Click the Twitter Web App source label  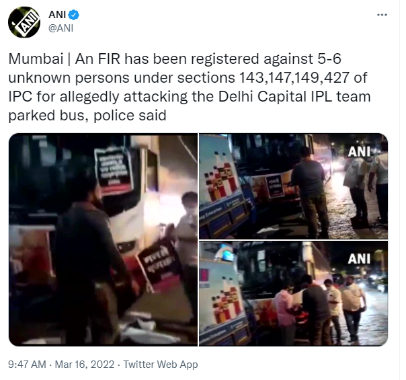(161, 365)
